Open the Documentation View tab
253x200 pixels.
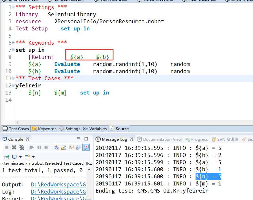159,139
